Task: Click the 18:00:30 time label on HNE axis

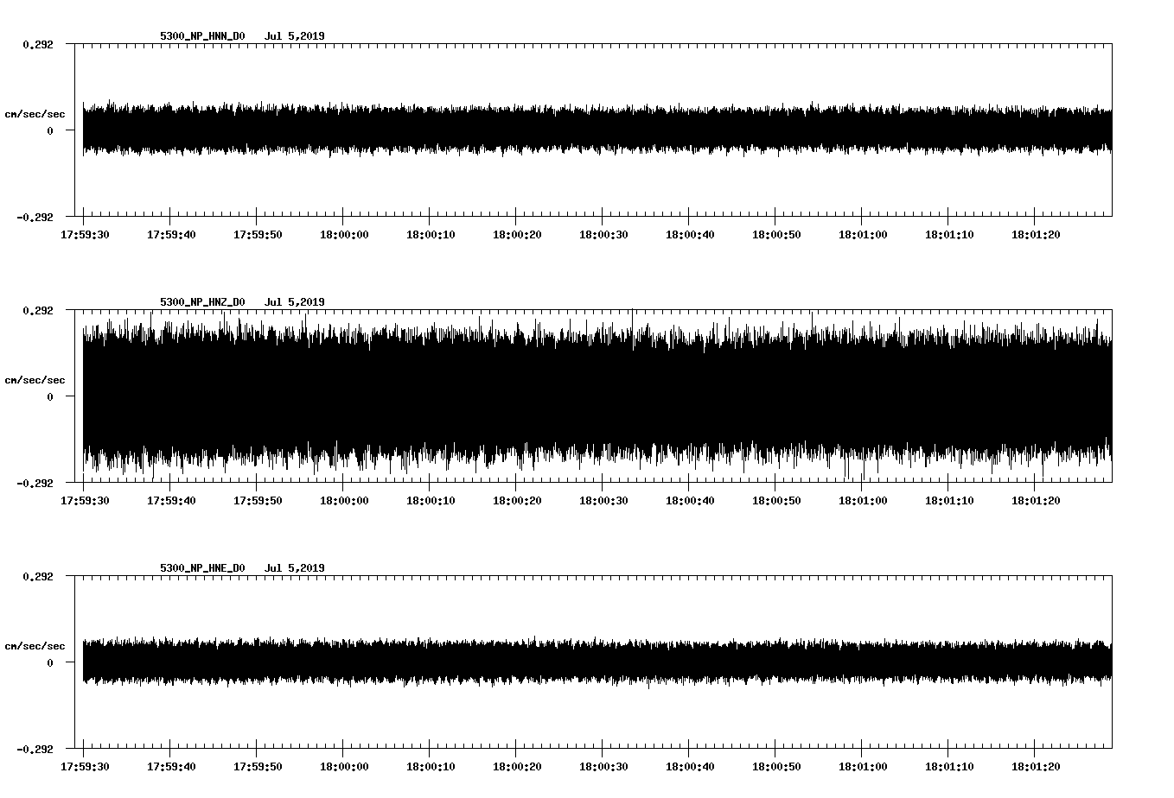Action: (x=603, y=767)
